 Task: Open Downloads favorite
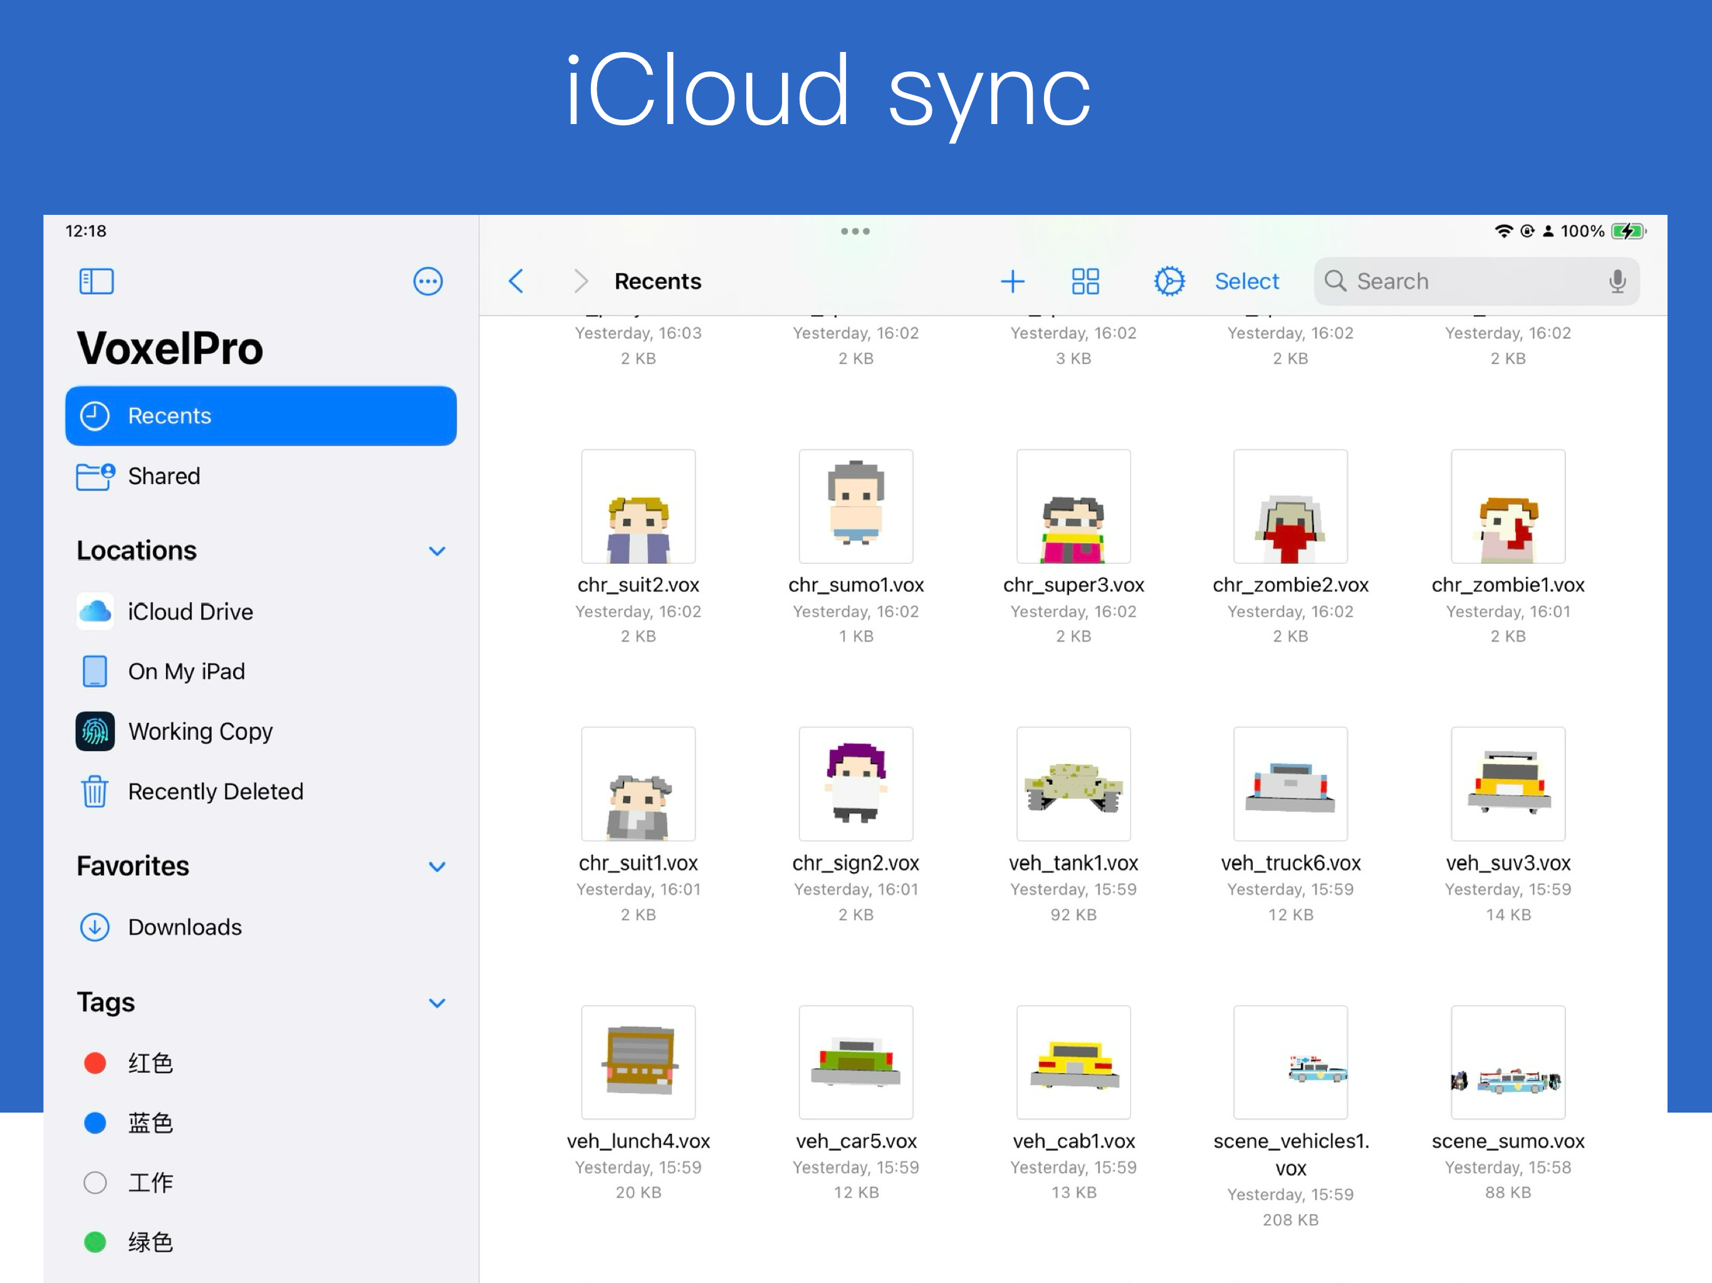[x=261, y=927]
